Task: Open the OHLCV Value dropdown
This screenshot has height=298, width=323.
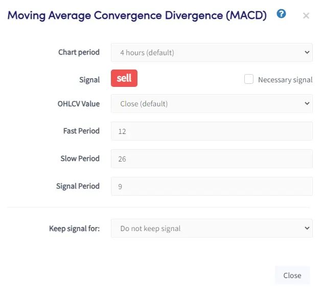Action: pyautogui.click(x=212, y=103)
